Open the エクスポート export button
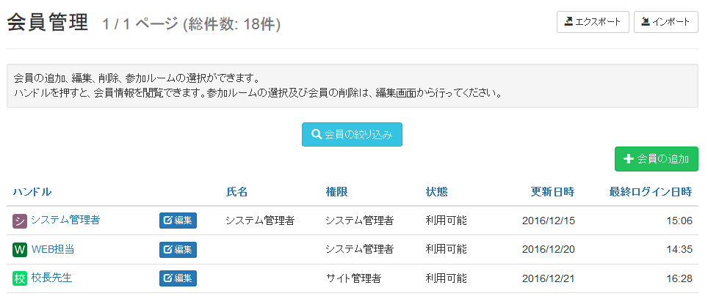This screenshot has width=708, height=296. coord(593,22)
